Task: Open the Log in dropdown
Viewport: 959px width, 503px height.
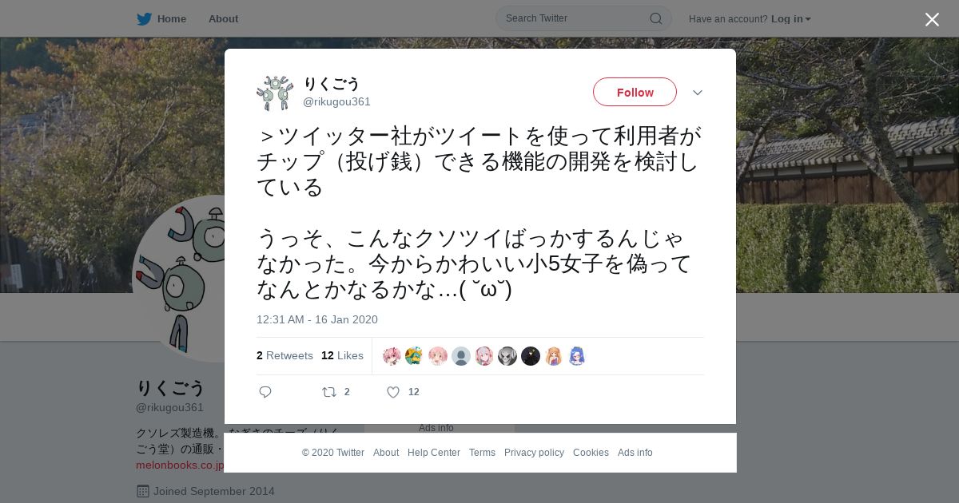Action: [790, 18]
